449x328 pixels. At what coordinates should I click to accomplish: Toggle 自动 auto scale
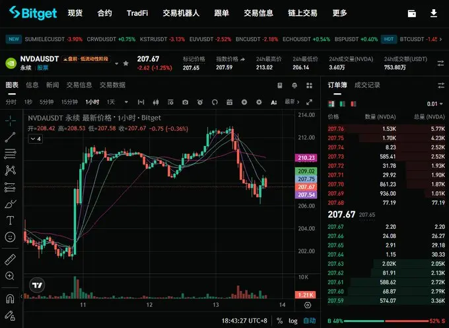310,321
